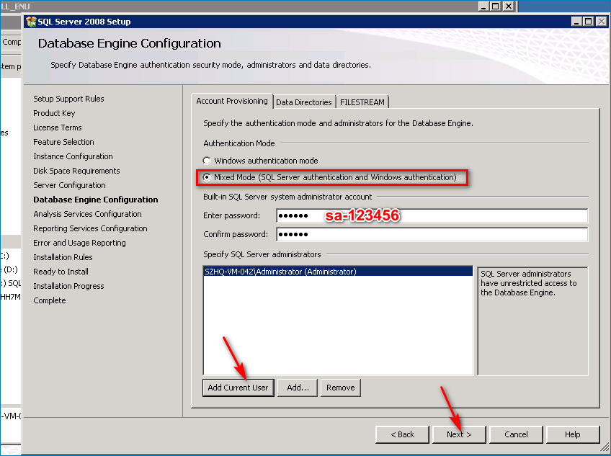
Task: Click Complete step in sidebar
Action: 50,300
